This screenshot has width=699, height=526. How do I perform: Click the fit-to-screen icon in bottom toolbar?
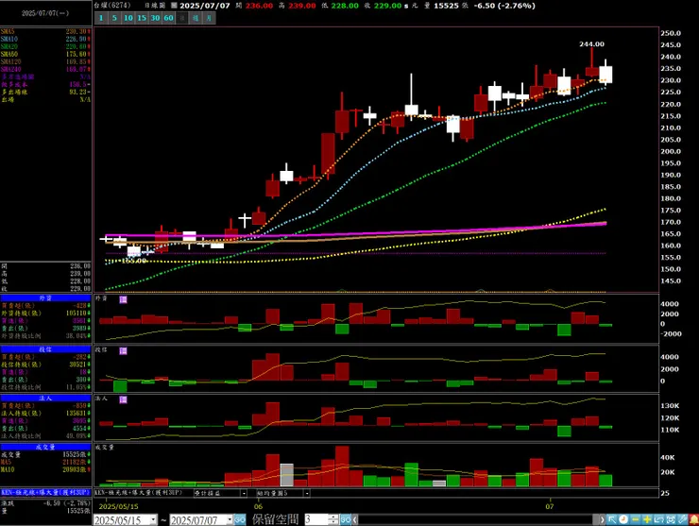[x=671, y=519]
